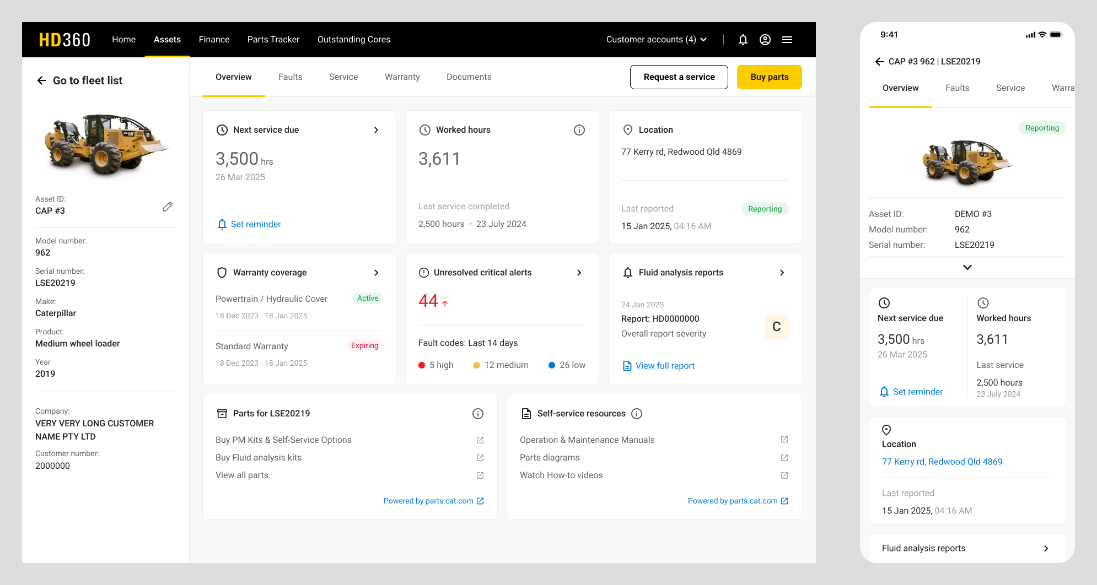The width and height of the screenshot is (1097, 585).
Task: Open external link for Buy PM Kits
Action: click(x=480, y=440)
